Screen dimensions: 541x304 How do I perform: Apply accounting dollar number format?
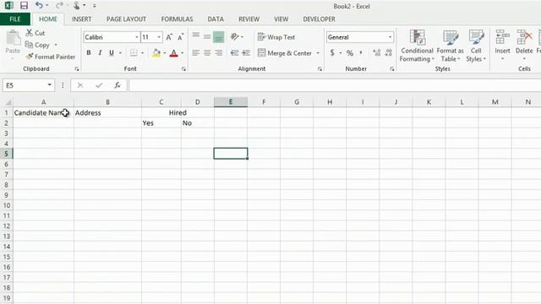332,52
